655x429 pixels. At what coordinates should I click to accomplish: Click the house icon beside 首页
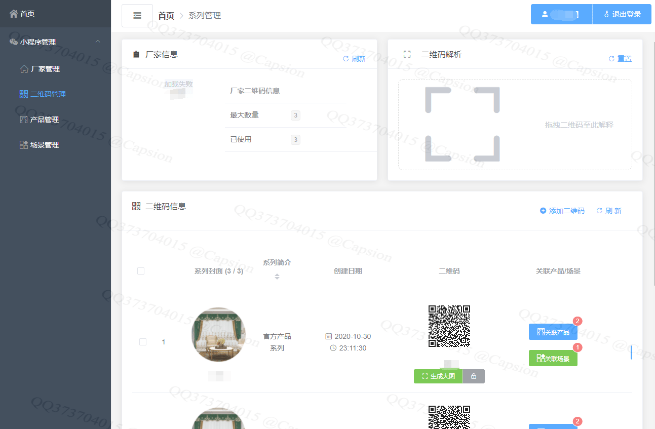[x=14, y=14]
